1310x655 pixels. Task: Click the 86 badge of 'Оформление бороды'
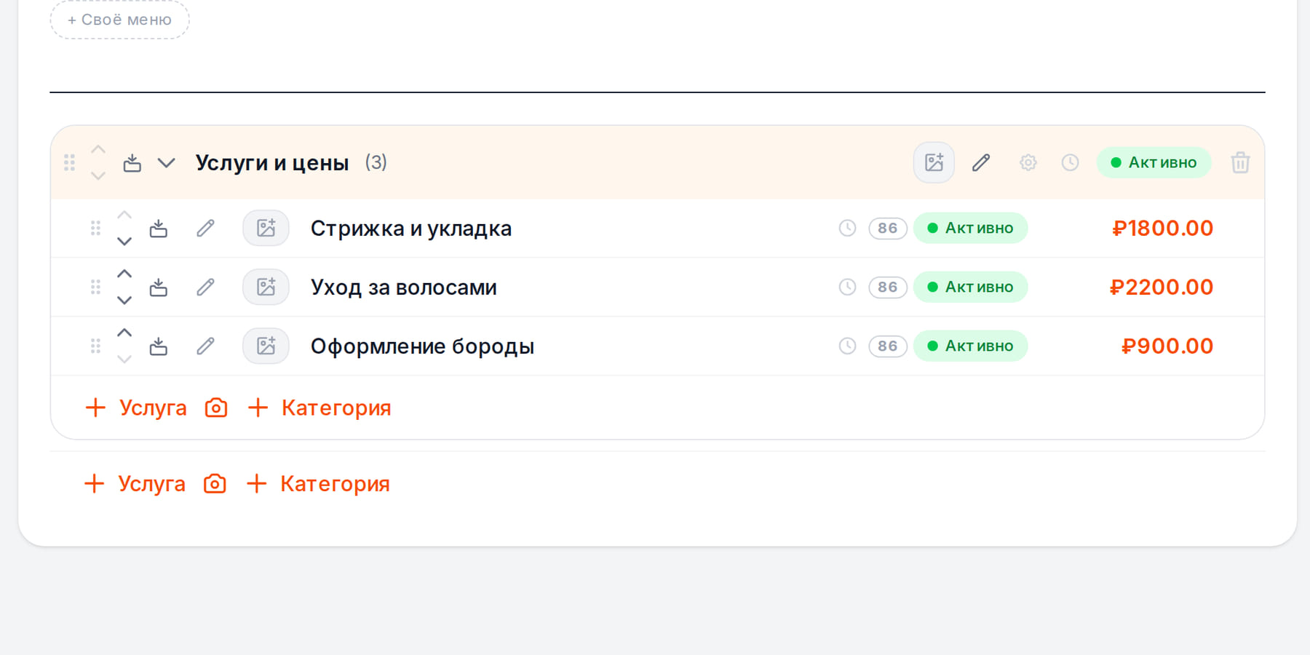coord(888,346)
